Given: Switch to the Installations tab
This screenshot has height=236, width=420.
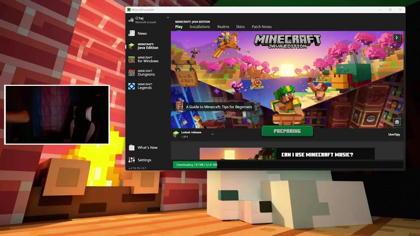Looking at the screenshot, I should pos(199,27).
